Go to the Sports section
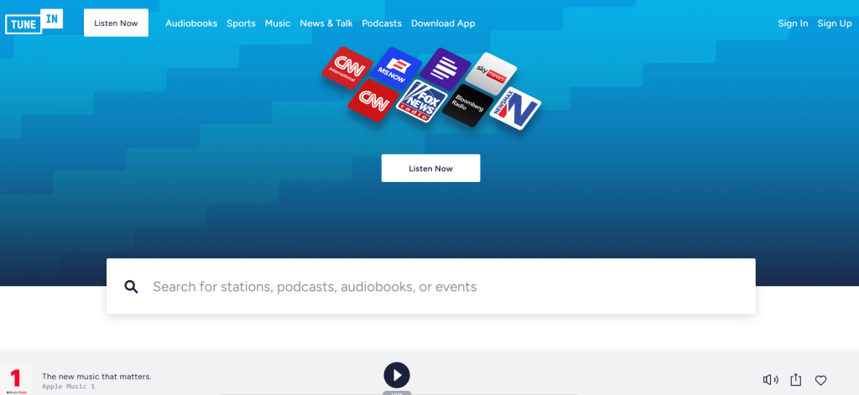859x395 pixels. click(x=241, y=23)
